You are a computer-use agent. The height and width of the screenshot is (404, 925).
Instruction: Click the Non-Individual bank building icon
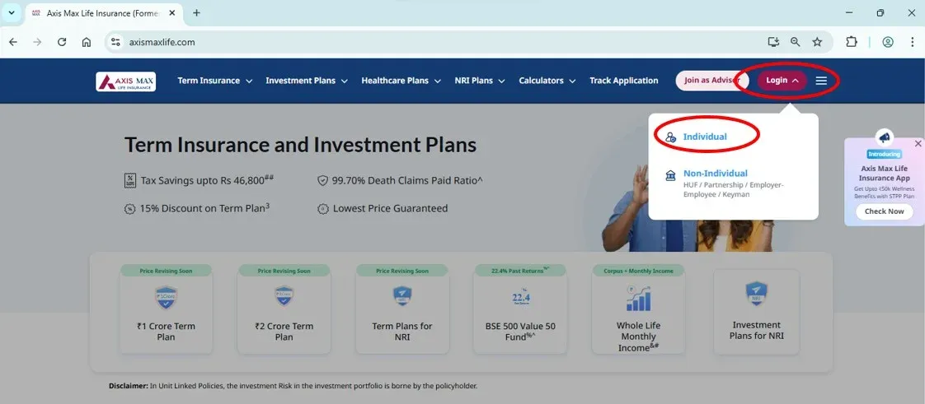pos(670,175)
